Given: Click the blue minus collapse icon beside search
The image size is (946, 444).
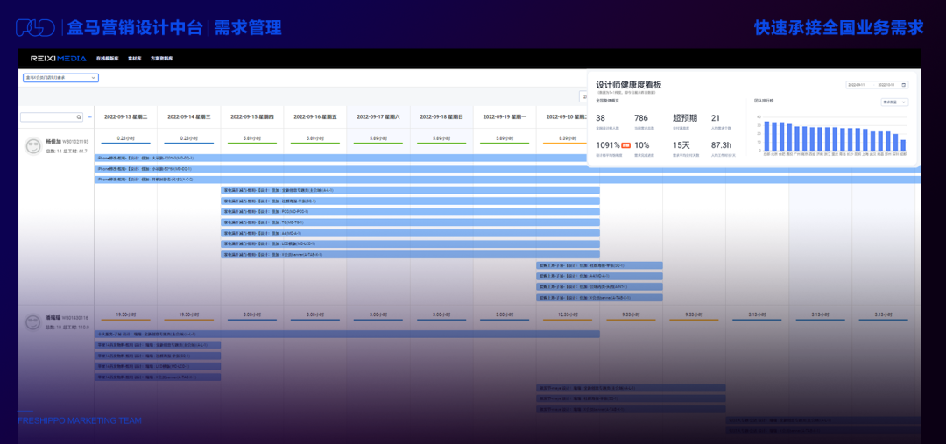Looking at the screenshot, I should point(90,117).
